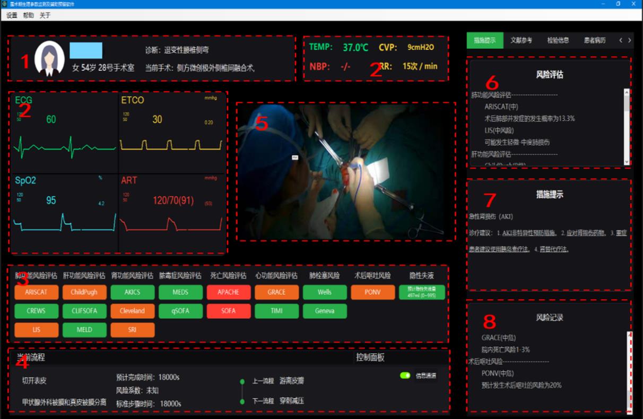643x419 pixels.
Task: Select the green qSOFA score button
Action: pos(180,311)
